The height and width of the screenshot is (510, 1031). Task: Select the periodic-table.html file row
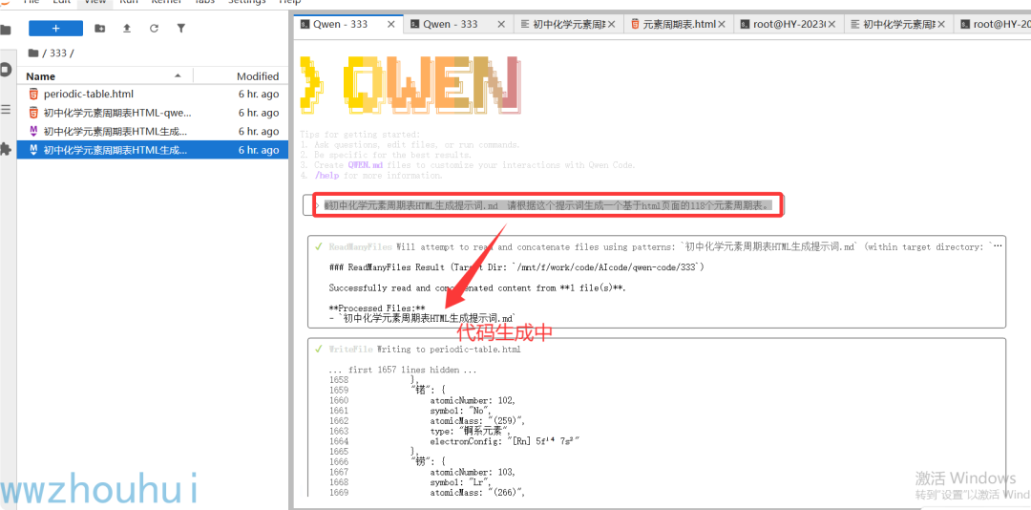coord(153,95)
